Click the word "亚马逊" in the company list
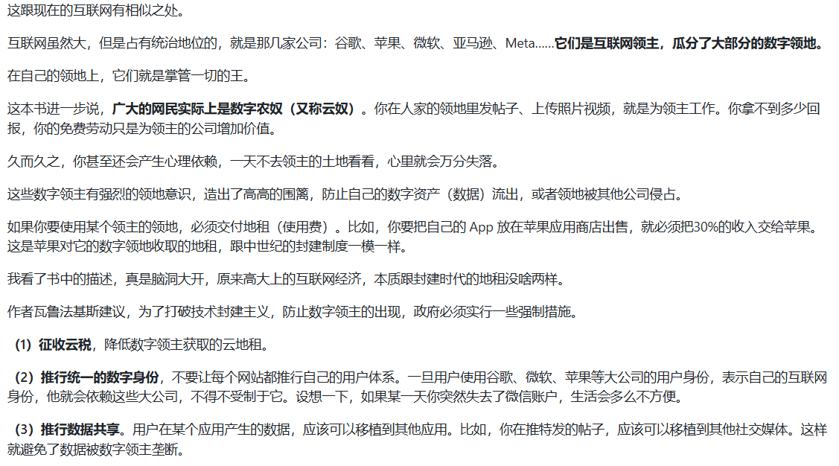Screen dimensions: 839x466 tap(470, 43)
